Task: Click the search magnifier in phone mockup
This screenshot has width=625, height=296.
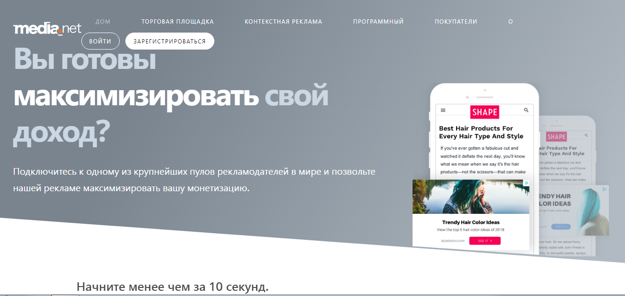Action: point(526,110)
